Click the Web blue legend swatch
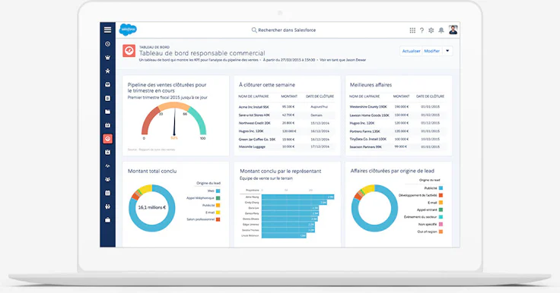The width and height of the screenshot is (560, 293). 218,191
